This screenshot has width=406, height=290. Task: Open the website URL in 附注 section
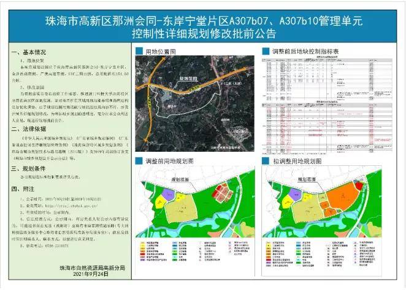[72, 206]
